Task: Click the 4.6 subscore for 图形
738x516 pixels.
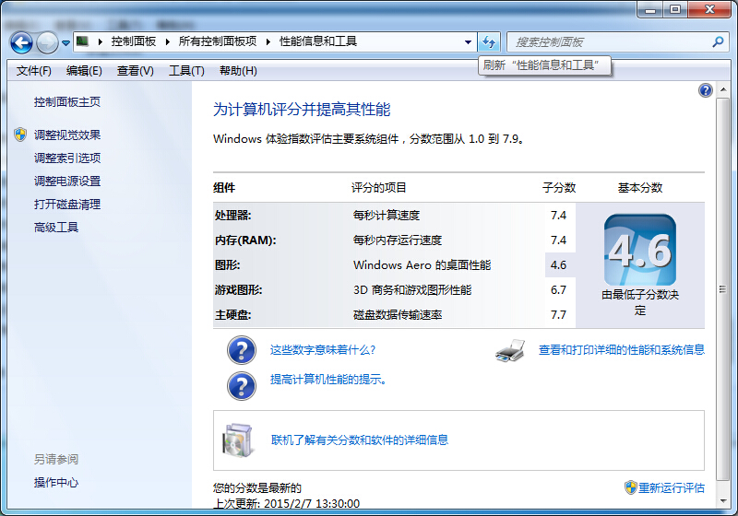Action: point(559,265)
